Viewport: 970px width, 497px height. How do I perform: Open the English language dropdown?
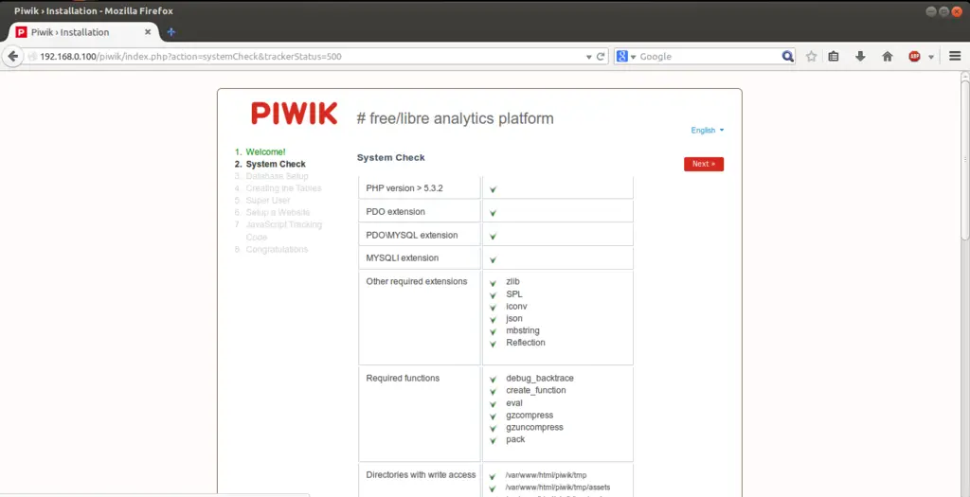coord(707,131)
